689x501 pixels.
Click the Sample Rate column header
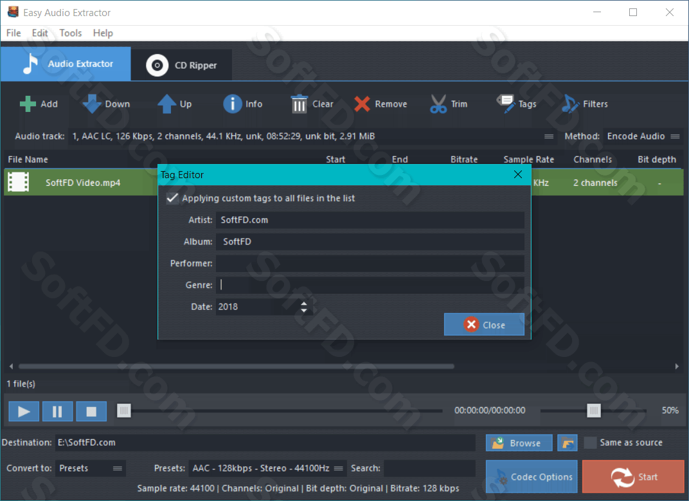point(528,159)
